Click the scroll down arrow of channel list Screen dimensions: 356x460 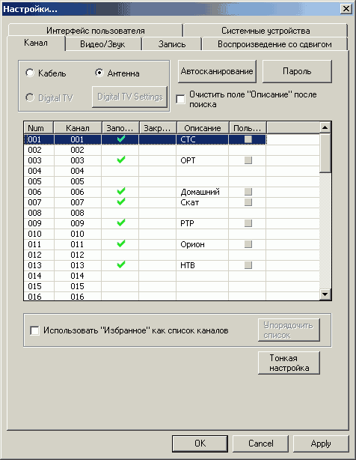click(x=325, y=294)
